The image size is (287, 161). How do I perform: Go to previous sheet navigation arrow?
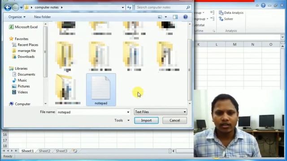(x=8, y=151)
